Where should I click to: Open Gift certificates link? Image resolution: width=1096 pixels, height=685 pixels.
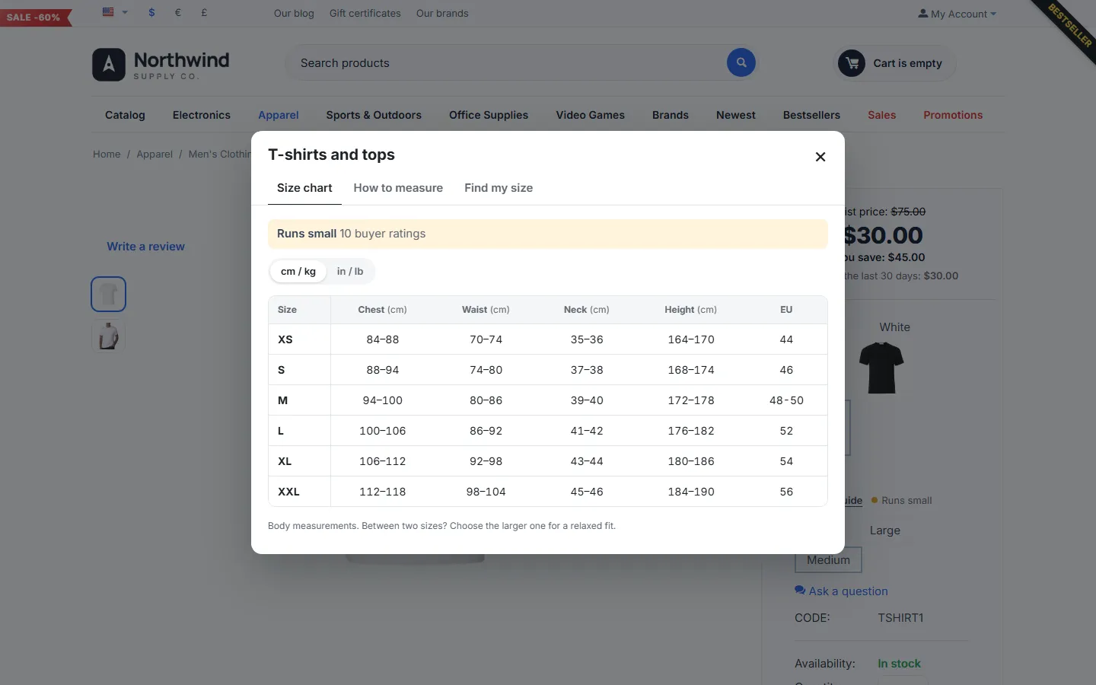[x=365, y=13]
